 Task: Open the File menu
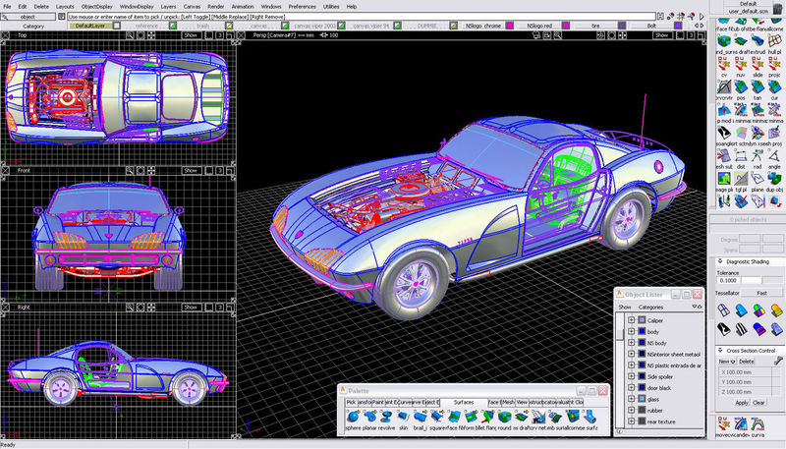coord(7,7)
